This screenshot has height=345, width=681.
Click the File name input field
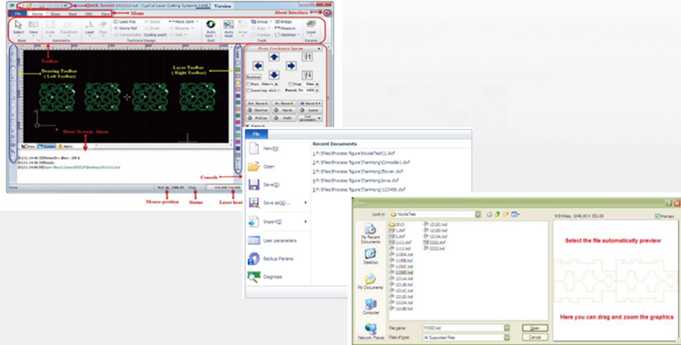point(463,328)
